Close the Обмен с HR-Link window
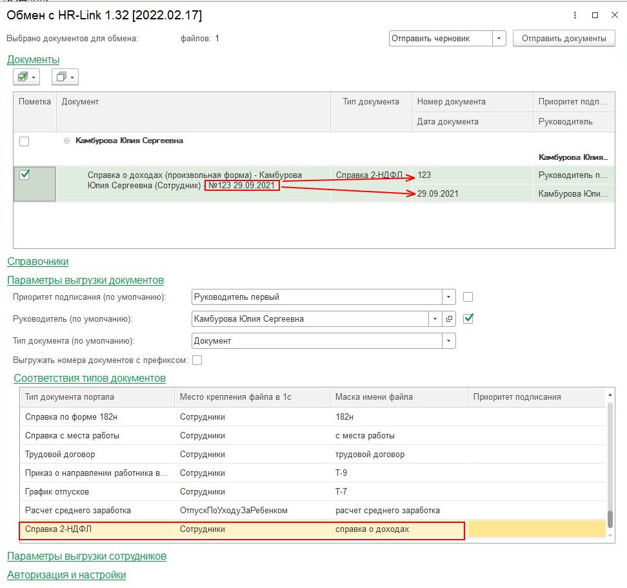The image size is (627, 588). (x=615, y=15)
